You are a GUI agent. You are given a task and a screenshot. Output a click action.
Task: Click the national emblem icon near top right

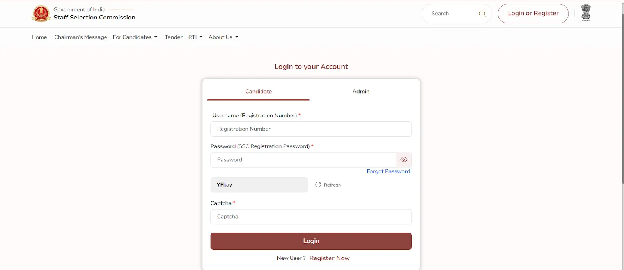coord(585,12)
